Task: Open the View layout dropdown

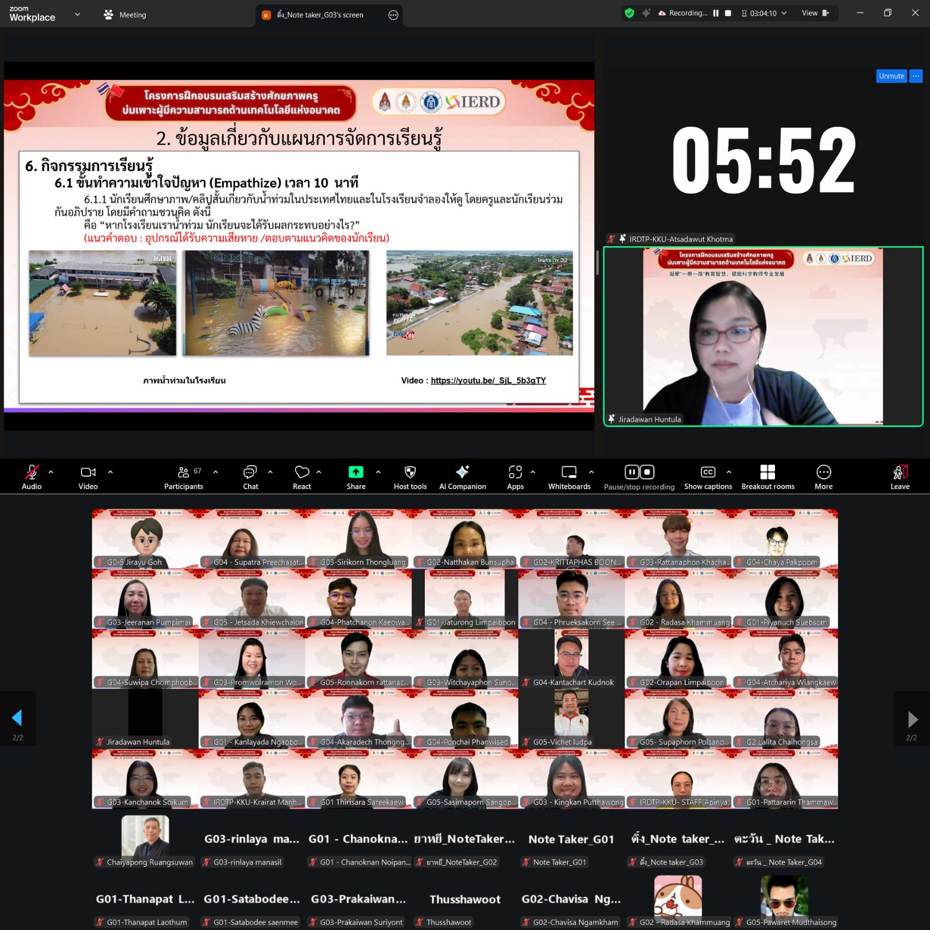Action: tap(815, 13)
